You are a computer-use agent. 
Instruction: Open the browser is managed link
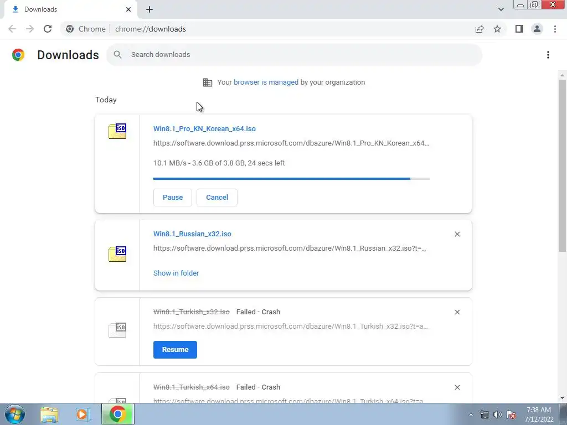click(266, 82)
